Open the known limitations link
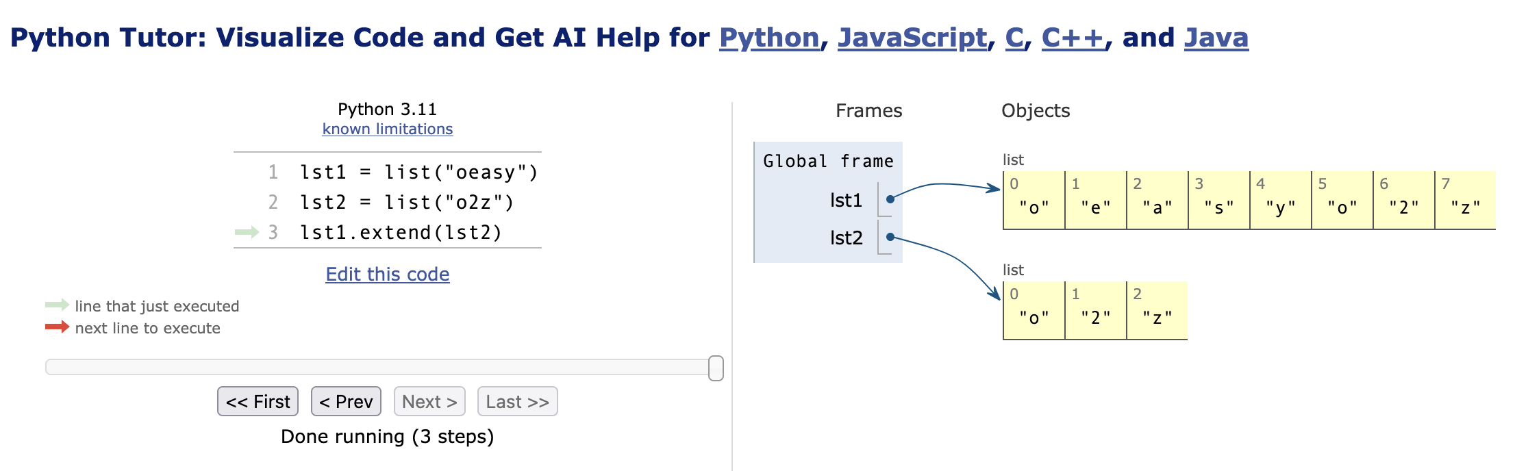1515x471 pixels. (x=388, y=129)
